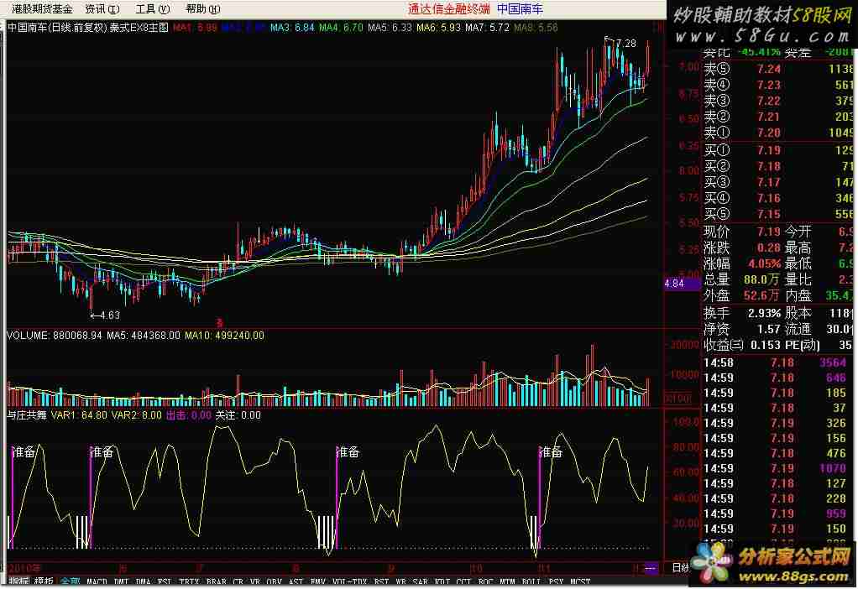858x589 pixels.
Task: Select the TRIX indicator tab
Action: 190,582
